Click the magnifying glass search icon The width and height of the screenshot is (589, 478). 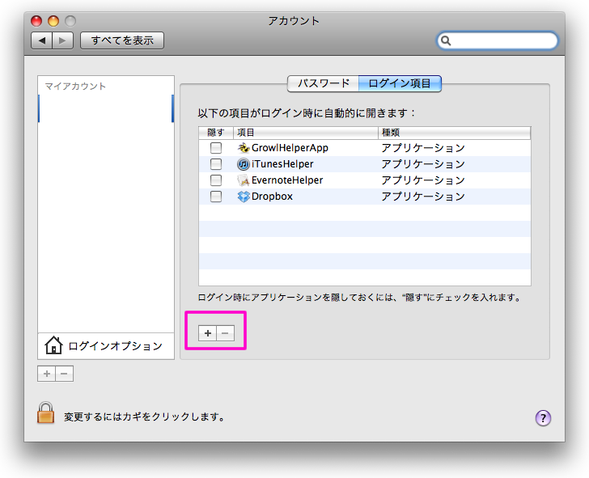(x=446, y=40)
